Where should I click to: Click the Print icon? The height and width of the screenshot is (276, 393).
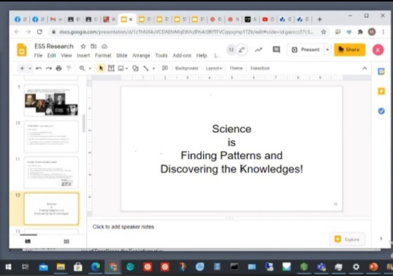point(58,68)
